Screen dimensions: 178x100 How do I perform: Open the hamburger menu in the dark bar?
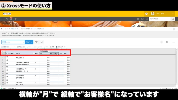tap(2, 19)
